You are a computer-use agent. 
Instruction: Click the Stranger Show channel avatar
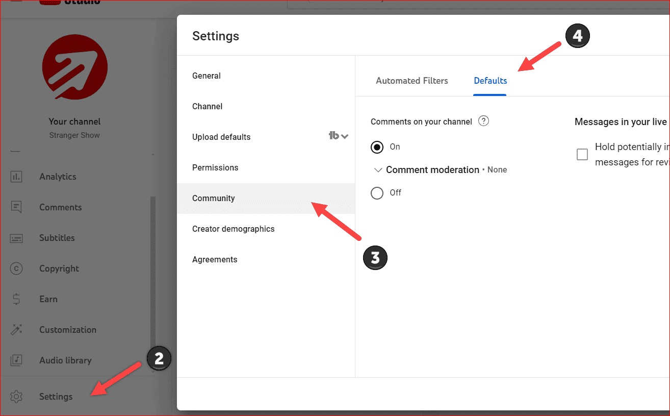pyautogui.click(x=74, y=67)
